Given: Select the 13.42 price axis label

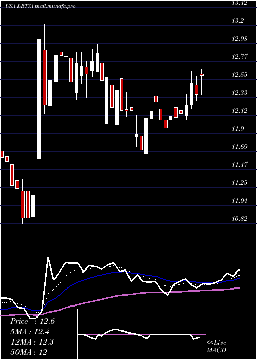Looking at the screenshot, I should [240, 3].
